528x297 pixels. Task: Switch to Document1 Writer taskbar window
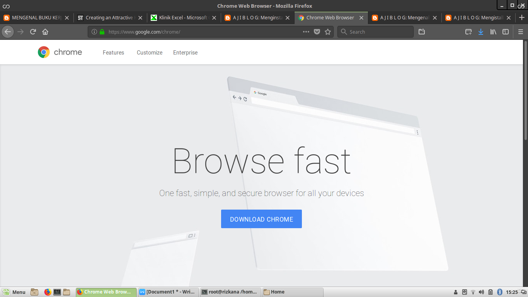(x=168, y=292)
